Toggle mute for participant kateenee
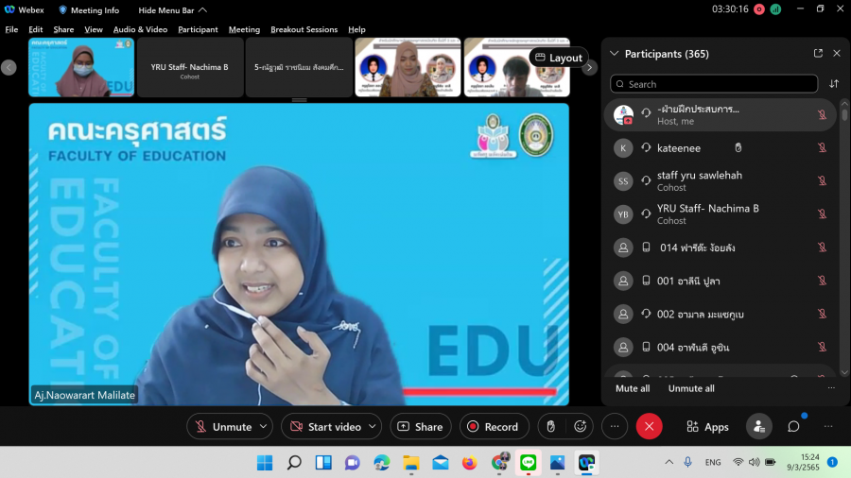Image resolution: width=851 pixels, height=478 pixels. tap(822, 148)
